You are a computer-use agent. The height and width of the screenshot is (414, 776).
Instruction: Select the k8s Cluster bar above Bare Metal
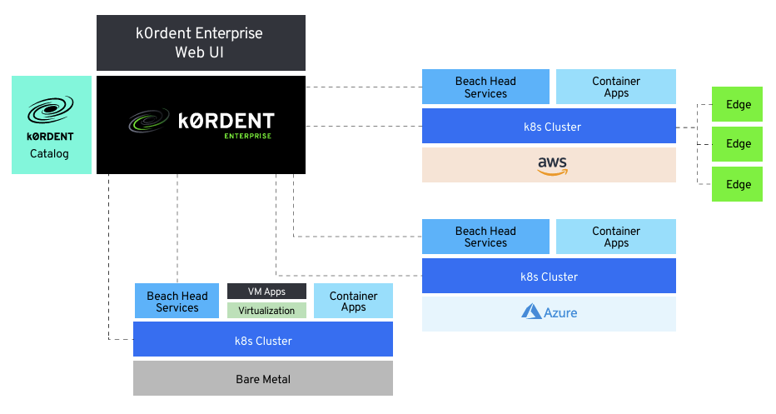263,339
